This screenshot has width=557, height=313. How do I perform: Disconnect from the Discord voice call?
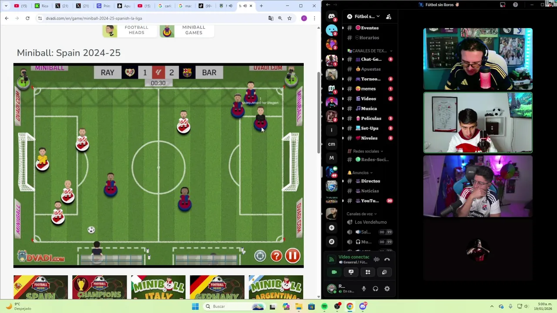[x=387, y=260]
